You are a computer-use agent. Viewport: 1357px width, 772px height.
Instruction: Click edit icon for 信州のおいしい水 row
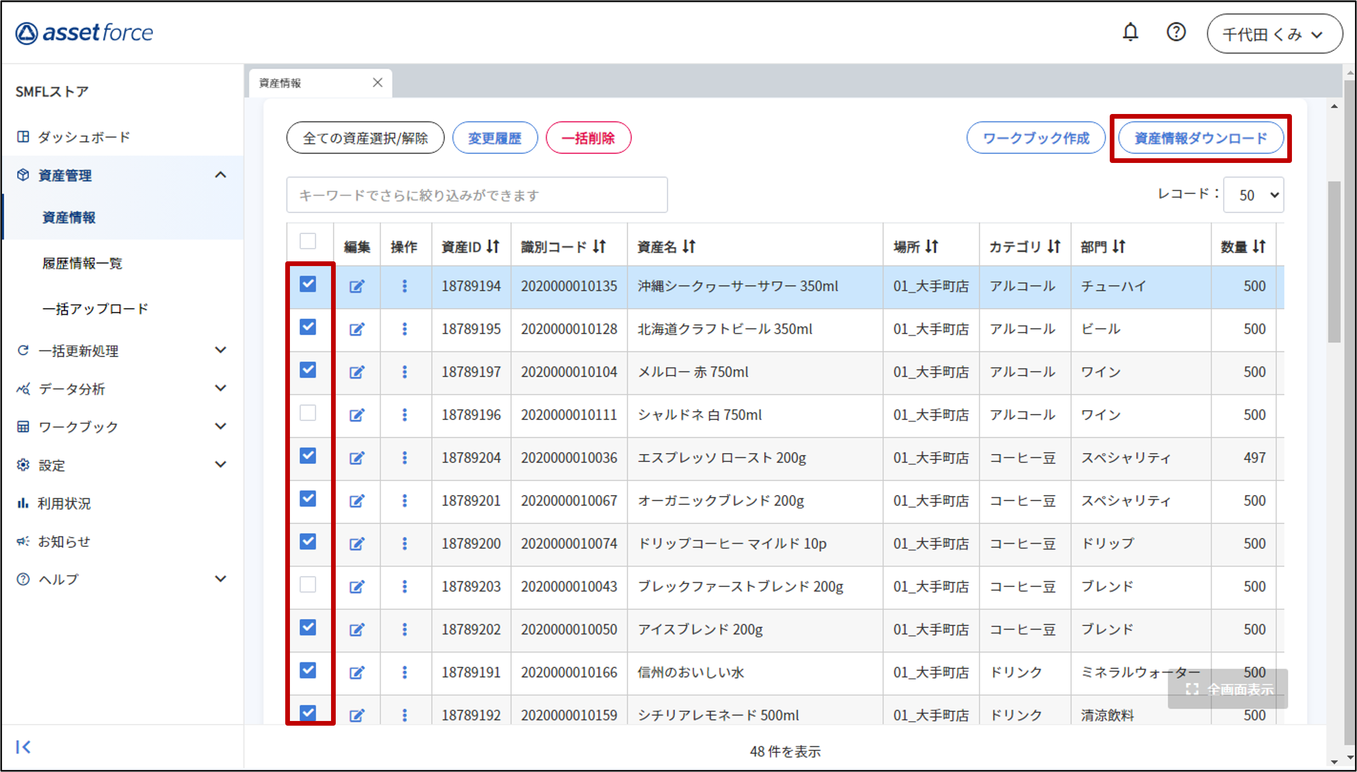pyautogui.click(x=357, y=673)
